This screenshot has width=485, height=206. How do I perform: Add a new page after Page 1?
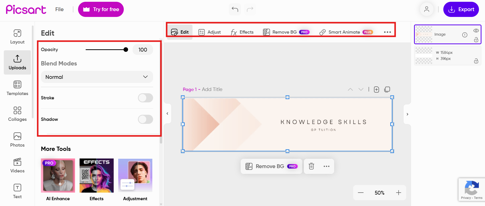point(376,89)
